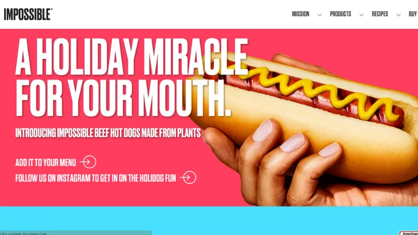The image size is (418, 235).
Task: Click the For Your Mouth headline line
Action: 123,97
